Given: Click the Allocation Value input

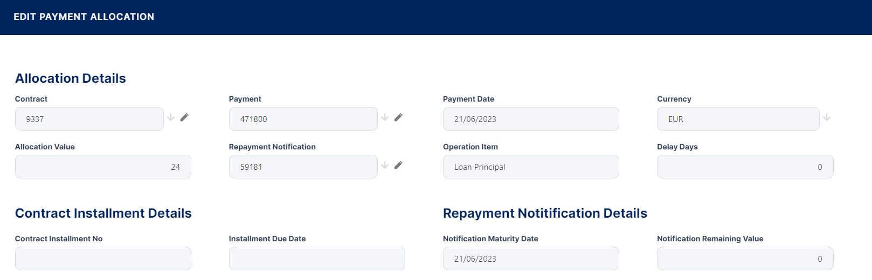Looking at the screenshot, I should pos(103,167).
